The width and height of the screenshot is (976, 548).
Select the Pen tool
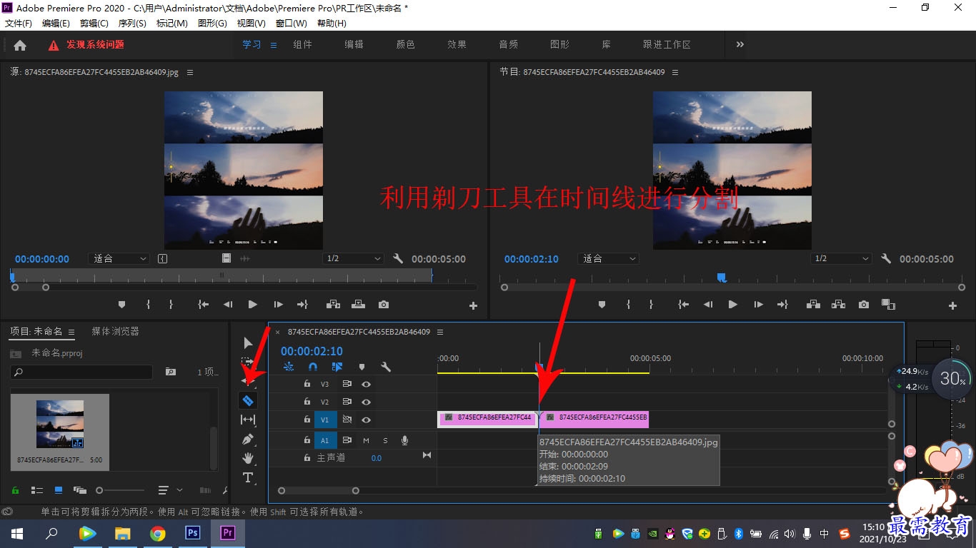248,439
